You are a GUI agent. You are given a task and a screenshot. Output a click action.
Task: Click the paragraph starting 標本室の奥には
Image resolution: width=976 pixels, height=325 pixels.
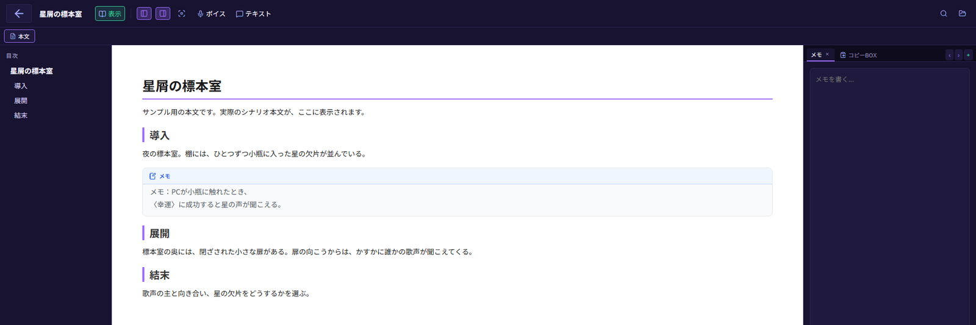308,251
